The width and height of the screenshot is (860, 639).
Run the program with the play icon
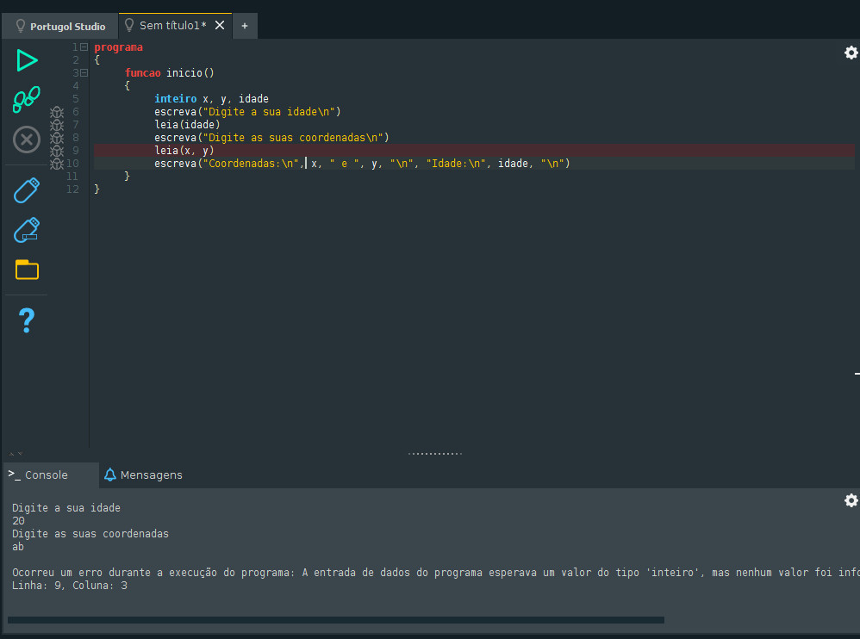point(27,60)
